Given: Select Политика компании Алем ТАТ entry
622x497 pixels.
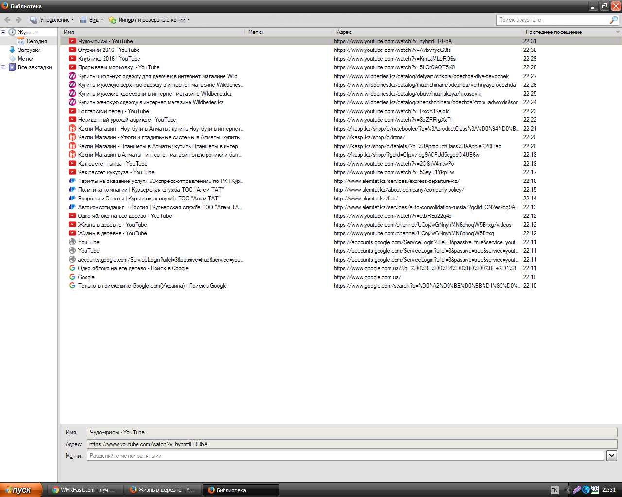Looking at the screenshot, I should (341, 190).
